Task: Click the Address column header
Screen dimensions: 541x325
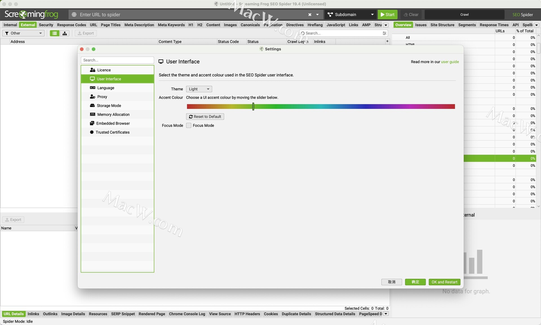Action: [84, 41]
